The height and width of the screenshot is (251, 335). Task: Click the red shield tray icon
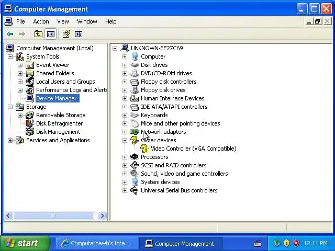click(x=296, y=243)
